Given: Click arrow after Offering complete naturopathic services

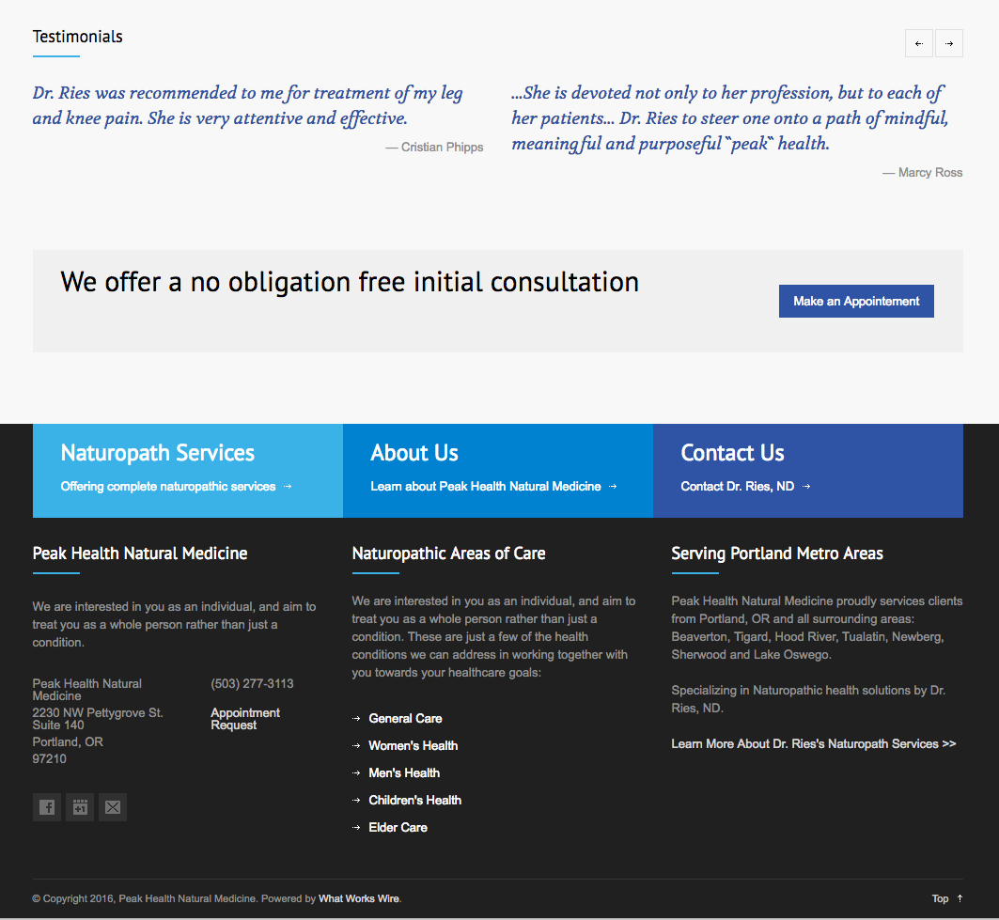Looking at the screenshot, I should [x=288, y=486].
